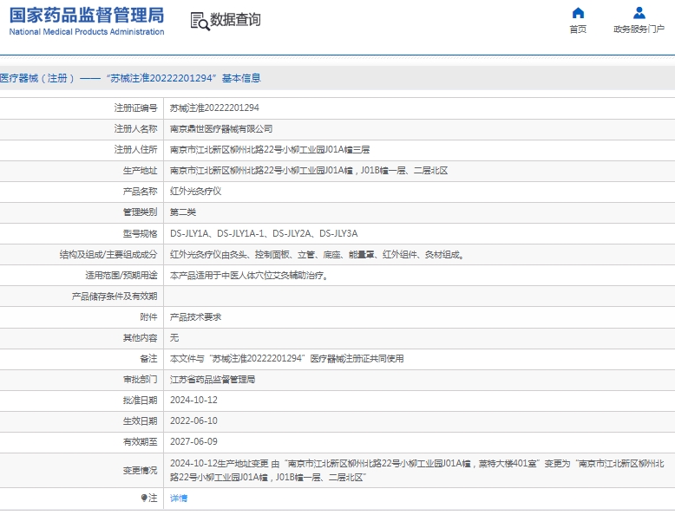Select 产品技术要求 attachment text
This screenshot has width=675, height=515.
click(x=195, y=317)
